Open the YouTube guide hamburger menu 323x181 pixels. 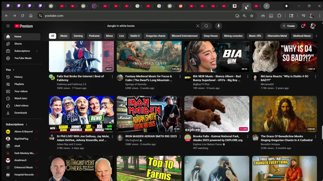click(8, 26)
